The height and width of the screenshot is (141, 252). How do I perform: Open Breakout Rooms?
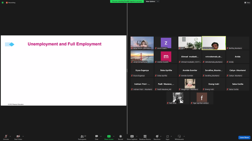(x=145, y=137)
